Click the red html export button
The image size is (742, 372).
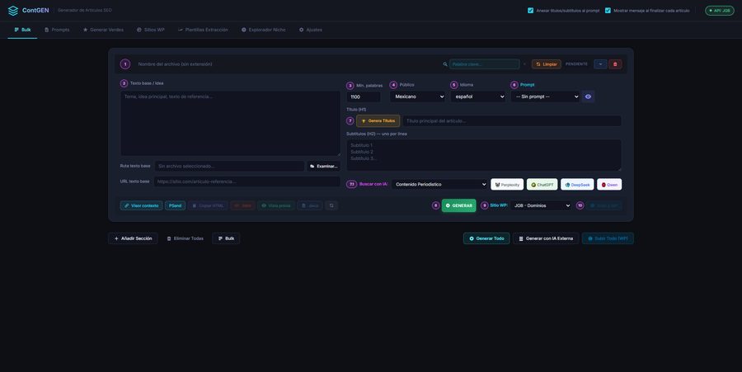pos(242,205)
